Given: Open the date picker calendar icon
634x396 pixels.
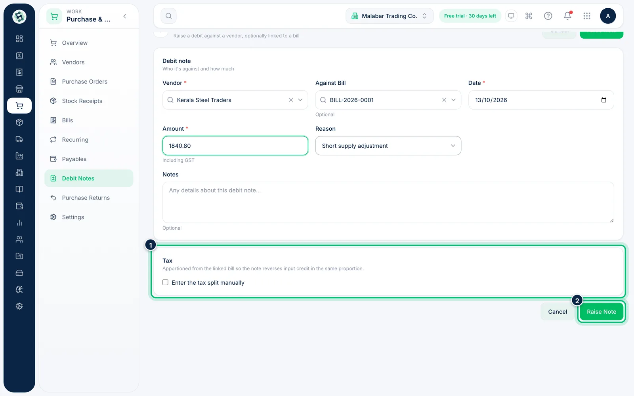Looking at the screenshot, I should click(x=603, y=100).
